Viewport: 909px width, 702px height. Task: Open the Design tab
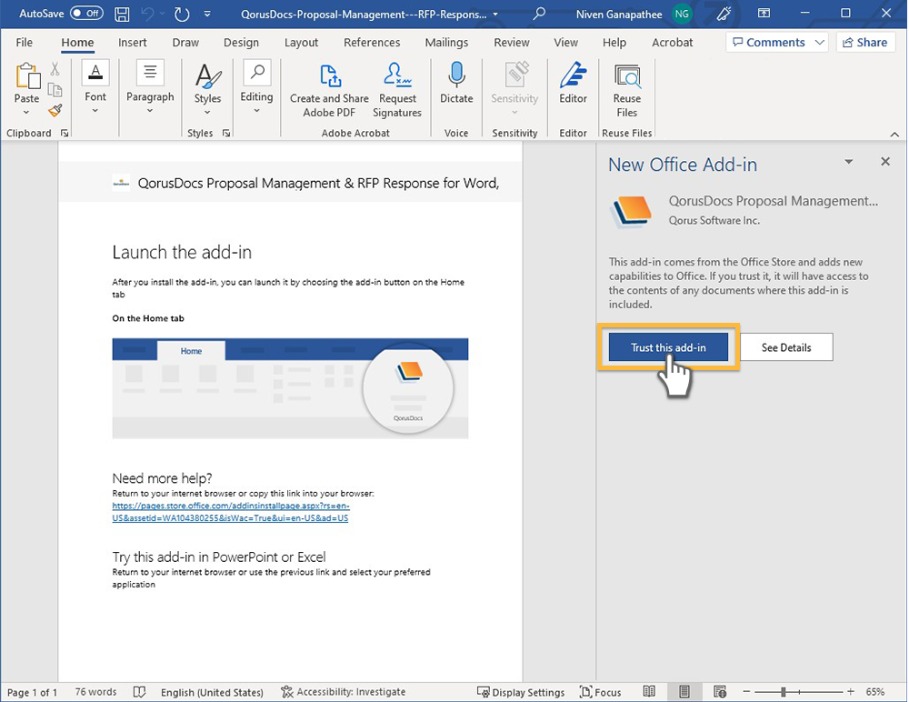[x=241, y=43]
